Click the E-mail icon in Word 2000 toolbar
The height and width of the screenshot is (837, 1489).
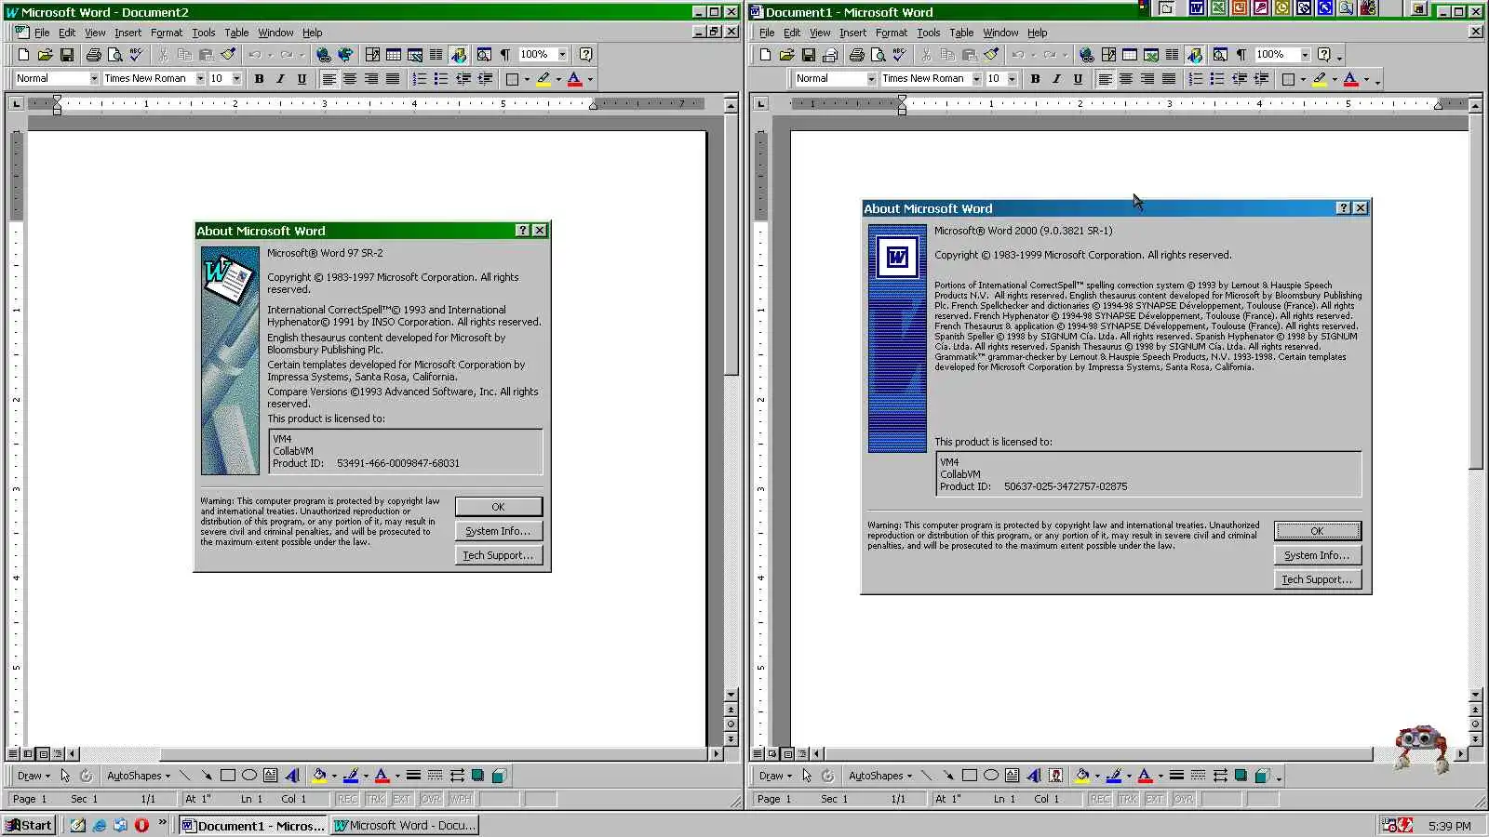[830, 55]
